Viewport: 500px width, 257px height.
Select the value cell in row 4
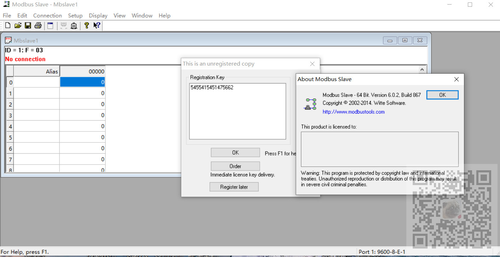coord(82,126)
